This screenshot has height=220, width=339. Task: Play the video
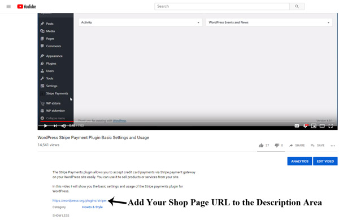(x=45, y=125)
